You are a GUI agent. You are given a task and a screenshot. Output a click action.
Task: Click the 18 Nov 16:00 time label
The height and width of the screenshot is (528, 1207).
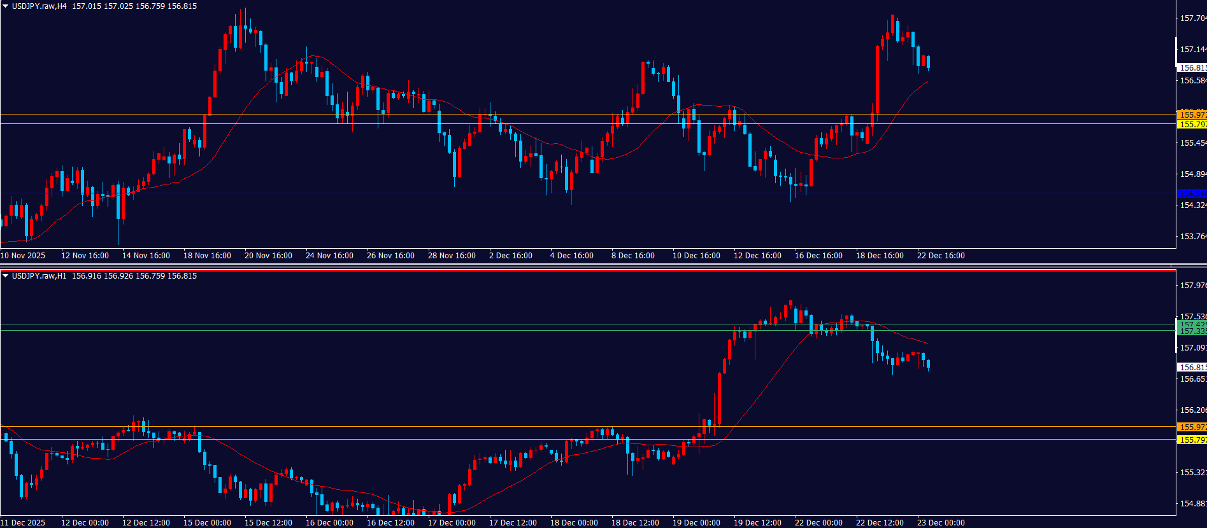(x=207, y=256)
